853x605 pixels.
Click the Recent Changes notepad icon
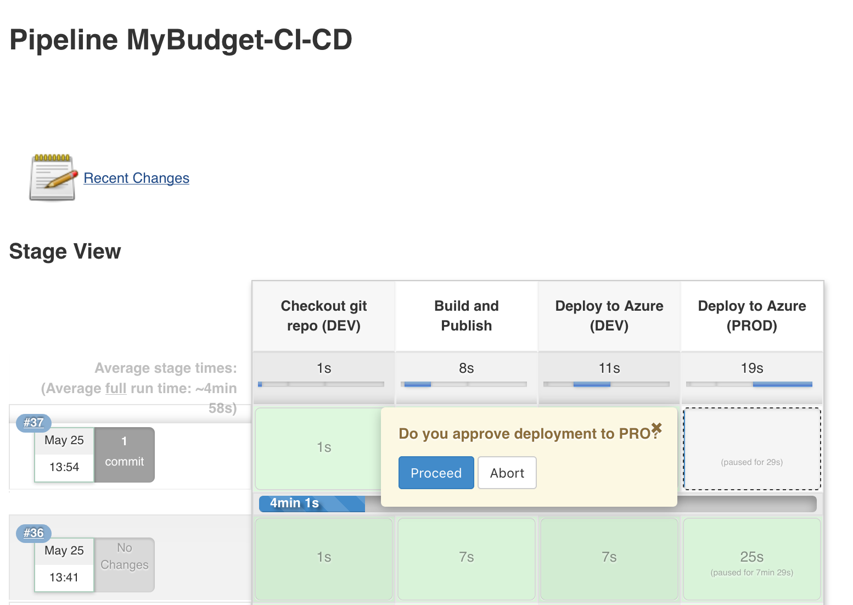(52, 177)
